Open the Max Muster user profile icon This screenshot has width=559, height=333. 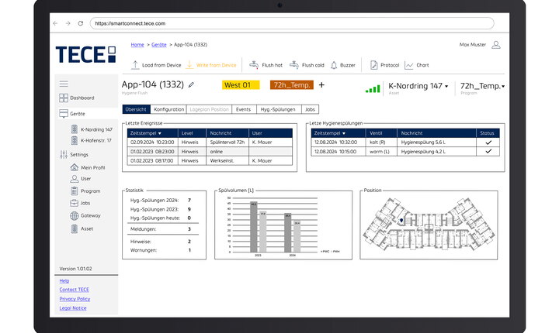(x=495, y=45)
